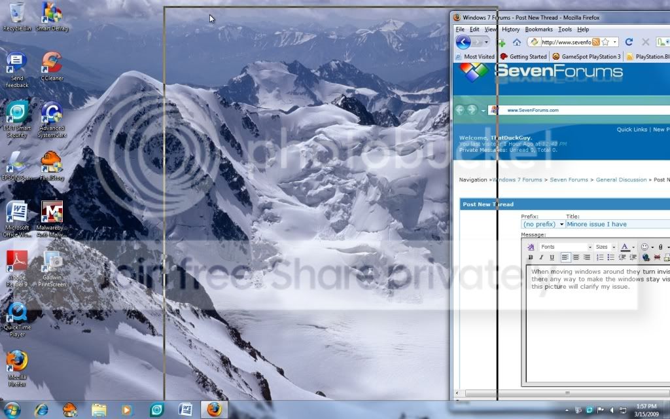Go to the Firefox Home page icon

coord(517,42)
